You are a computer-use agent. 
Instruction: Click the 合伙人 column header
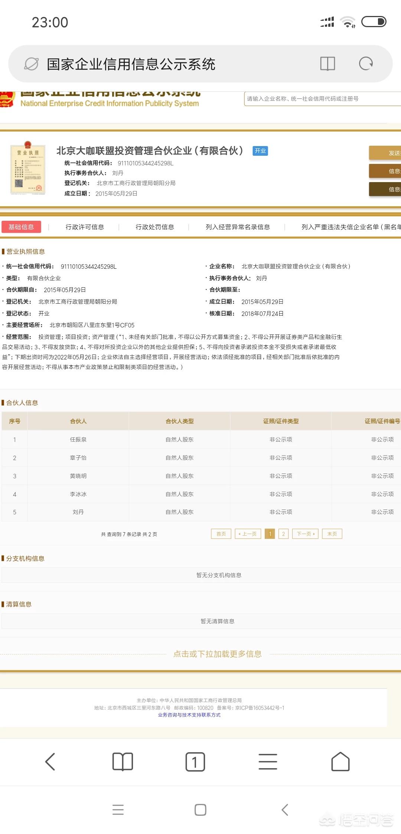78,421
